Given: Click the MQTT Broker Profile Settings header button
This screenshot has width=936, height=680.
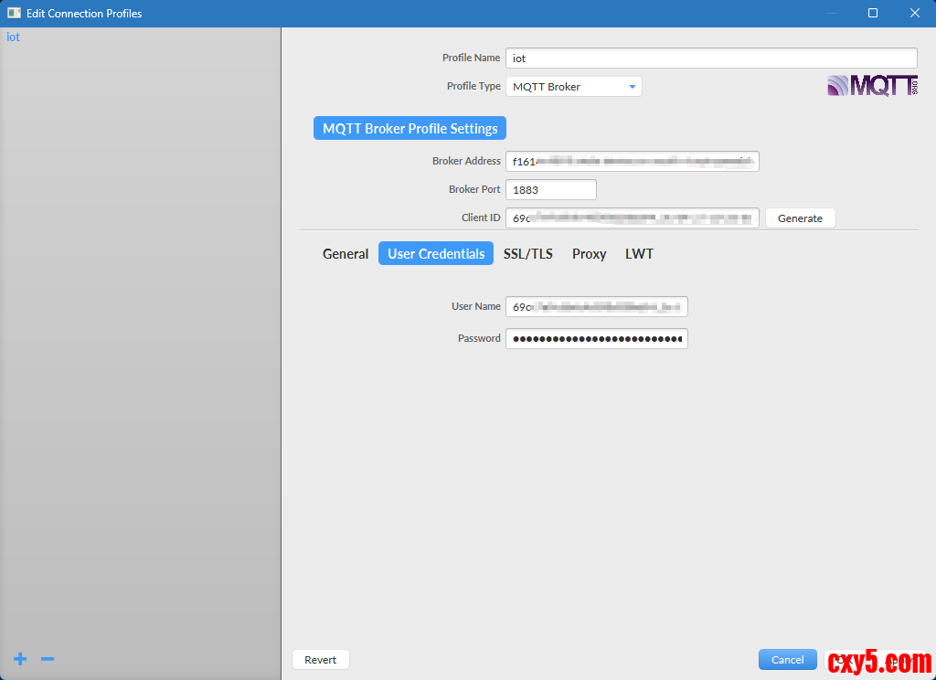Looking at the screenshot, I should [409, 128].
